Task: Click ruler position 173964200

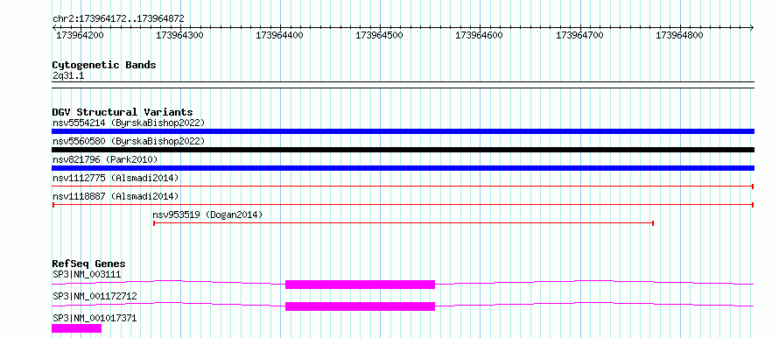Action: click(x=80, y=35)
